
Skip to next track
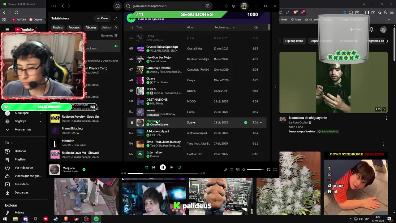point(172,167)
